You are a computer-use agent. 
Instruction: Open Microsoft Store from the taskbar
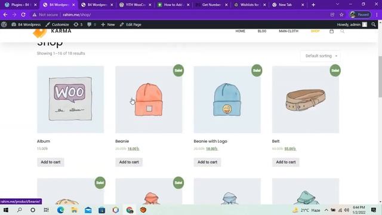[102, 210]
